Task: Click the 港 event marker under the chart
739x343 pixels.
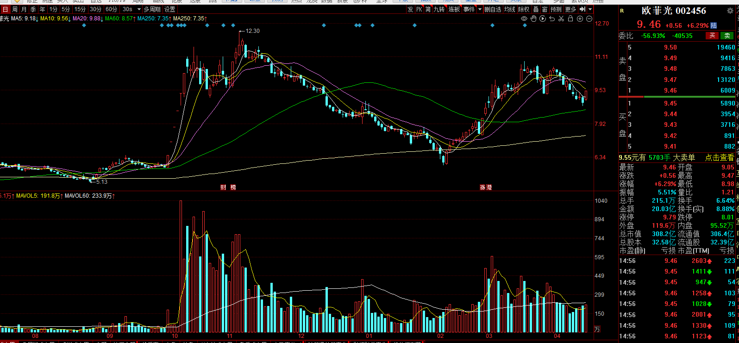Action: point(489,187)
